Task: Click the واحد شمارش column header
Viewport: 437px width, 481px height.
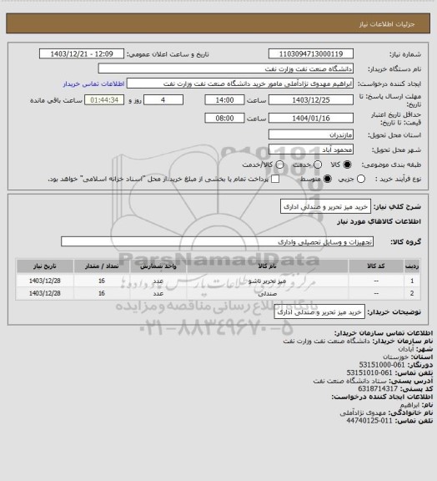Action: coord(158,266)
